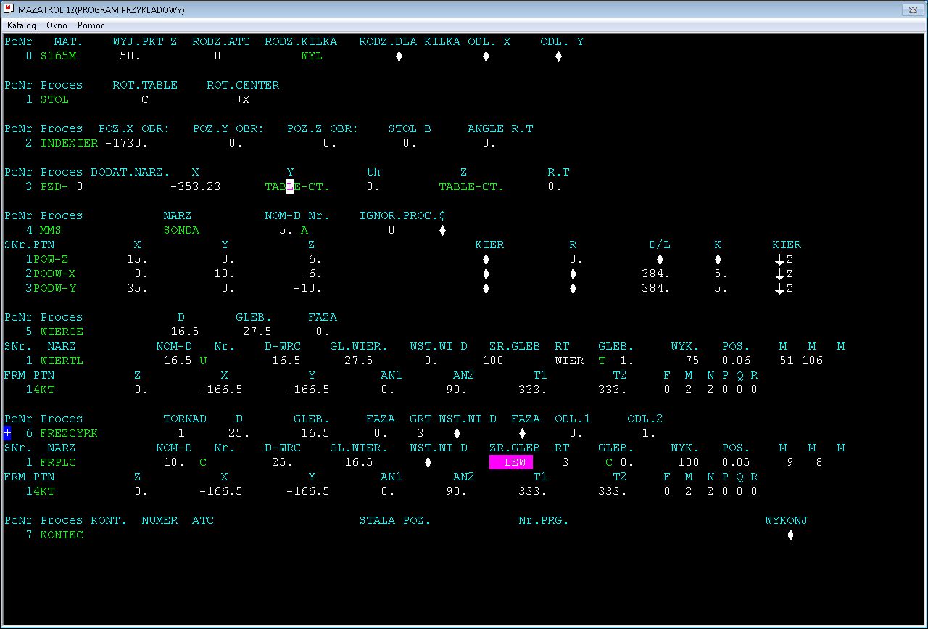
Task: Select the INDEXIER process entry
Action: click(x=69, y=143)
